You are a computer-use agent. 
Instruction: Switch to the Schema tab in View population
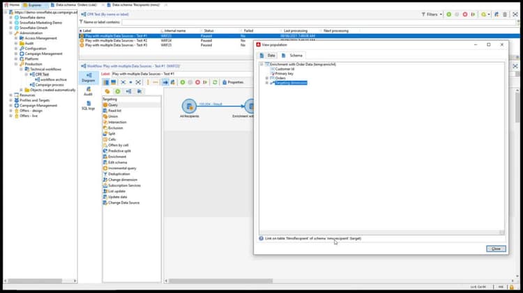[292, 56]
